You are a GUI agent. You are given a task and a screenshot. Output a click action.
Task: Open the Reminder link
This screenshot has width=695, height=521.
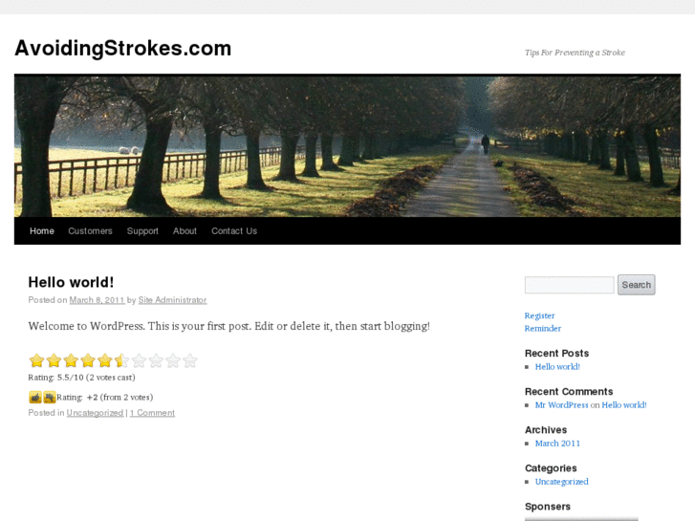click(x=543, y=329)
